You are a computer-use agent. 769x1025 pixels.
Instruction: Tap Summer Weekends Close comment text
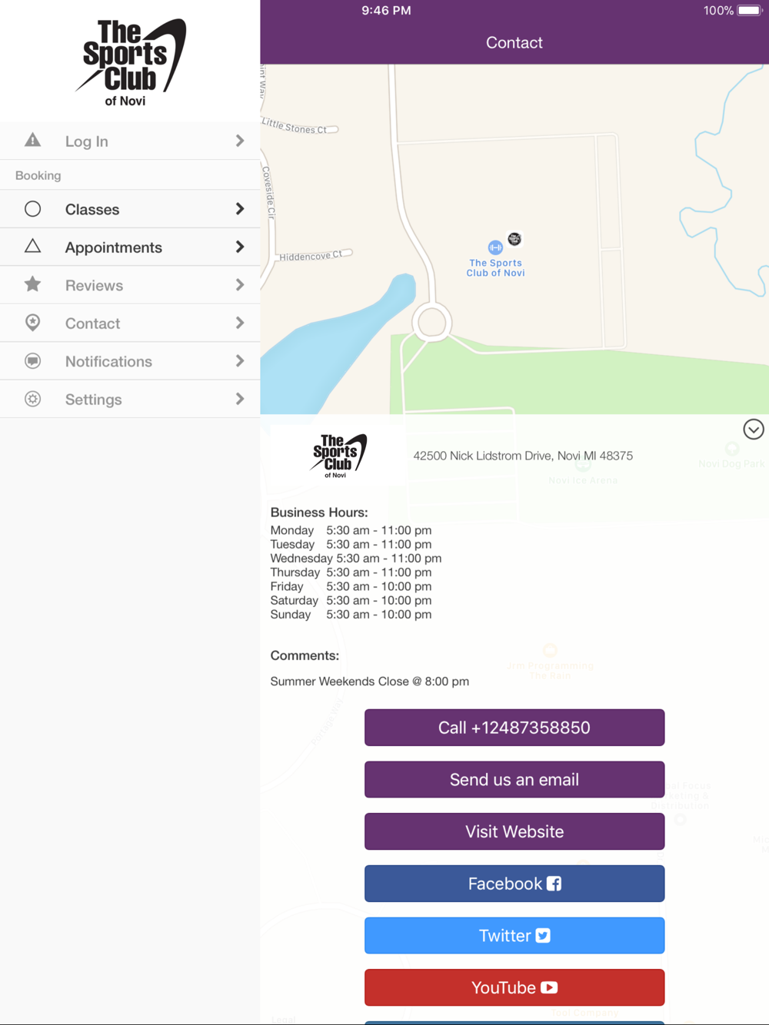pyautogui.click(x=369, y=682)
